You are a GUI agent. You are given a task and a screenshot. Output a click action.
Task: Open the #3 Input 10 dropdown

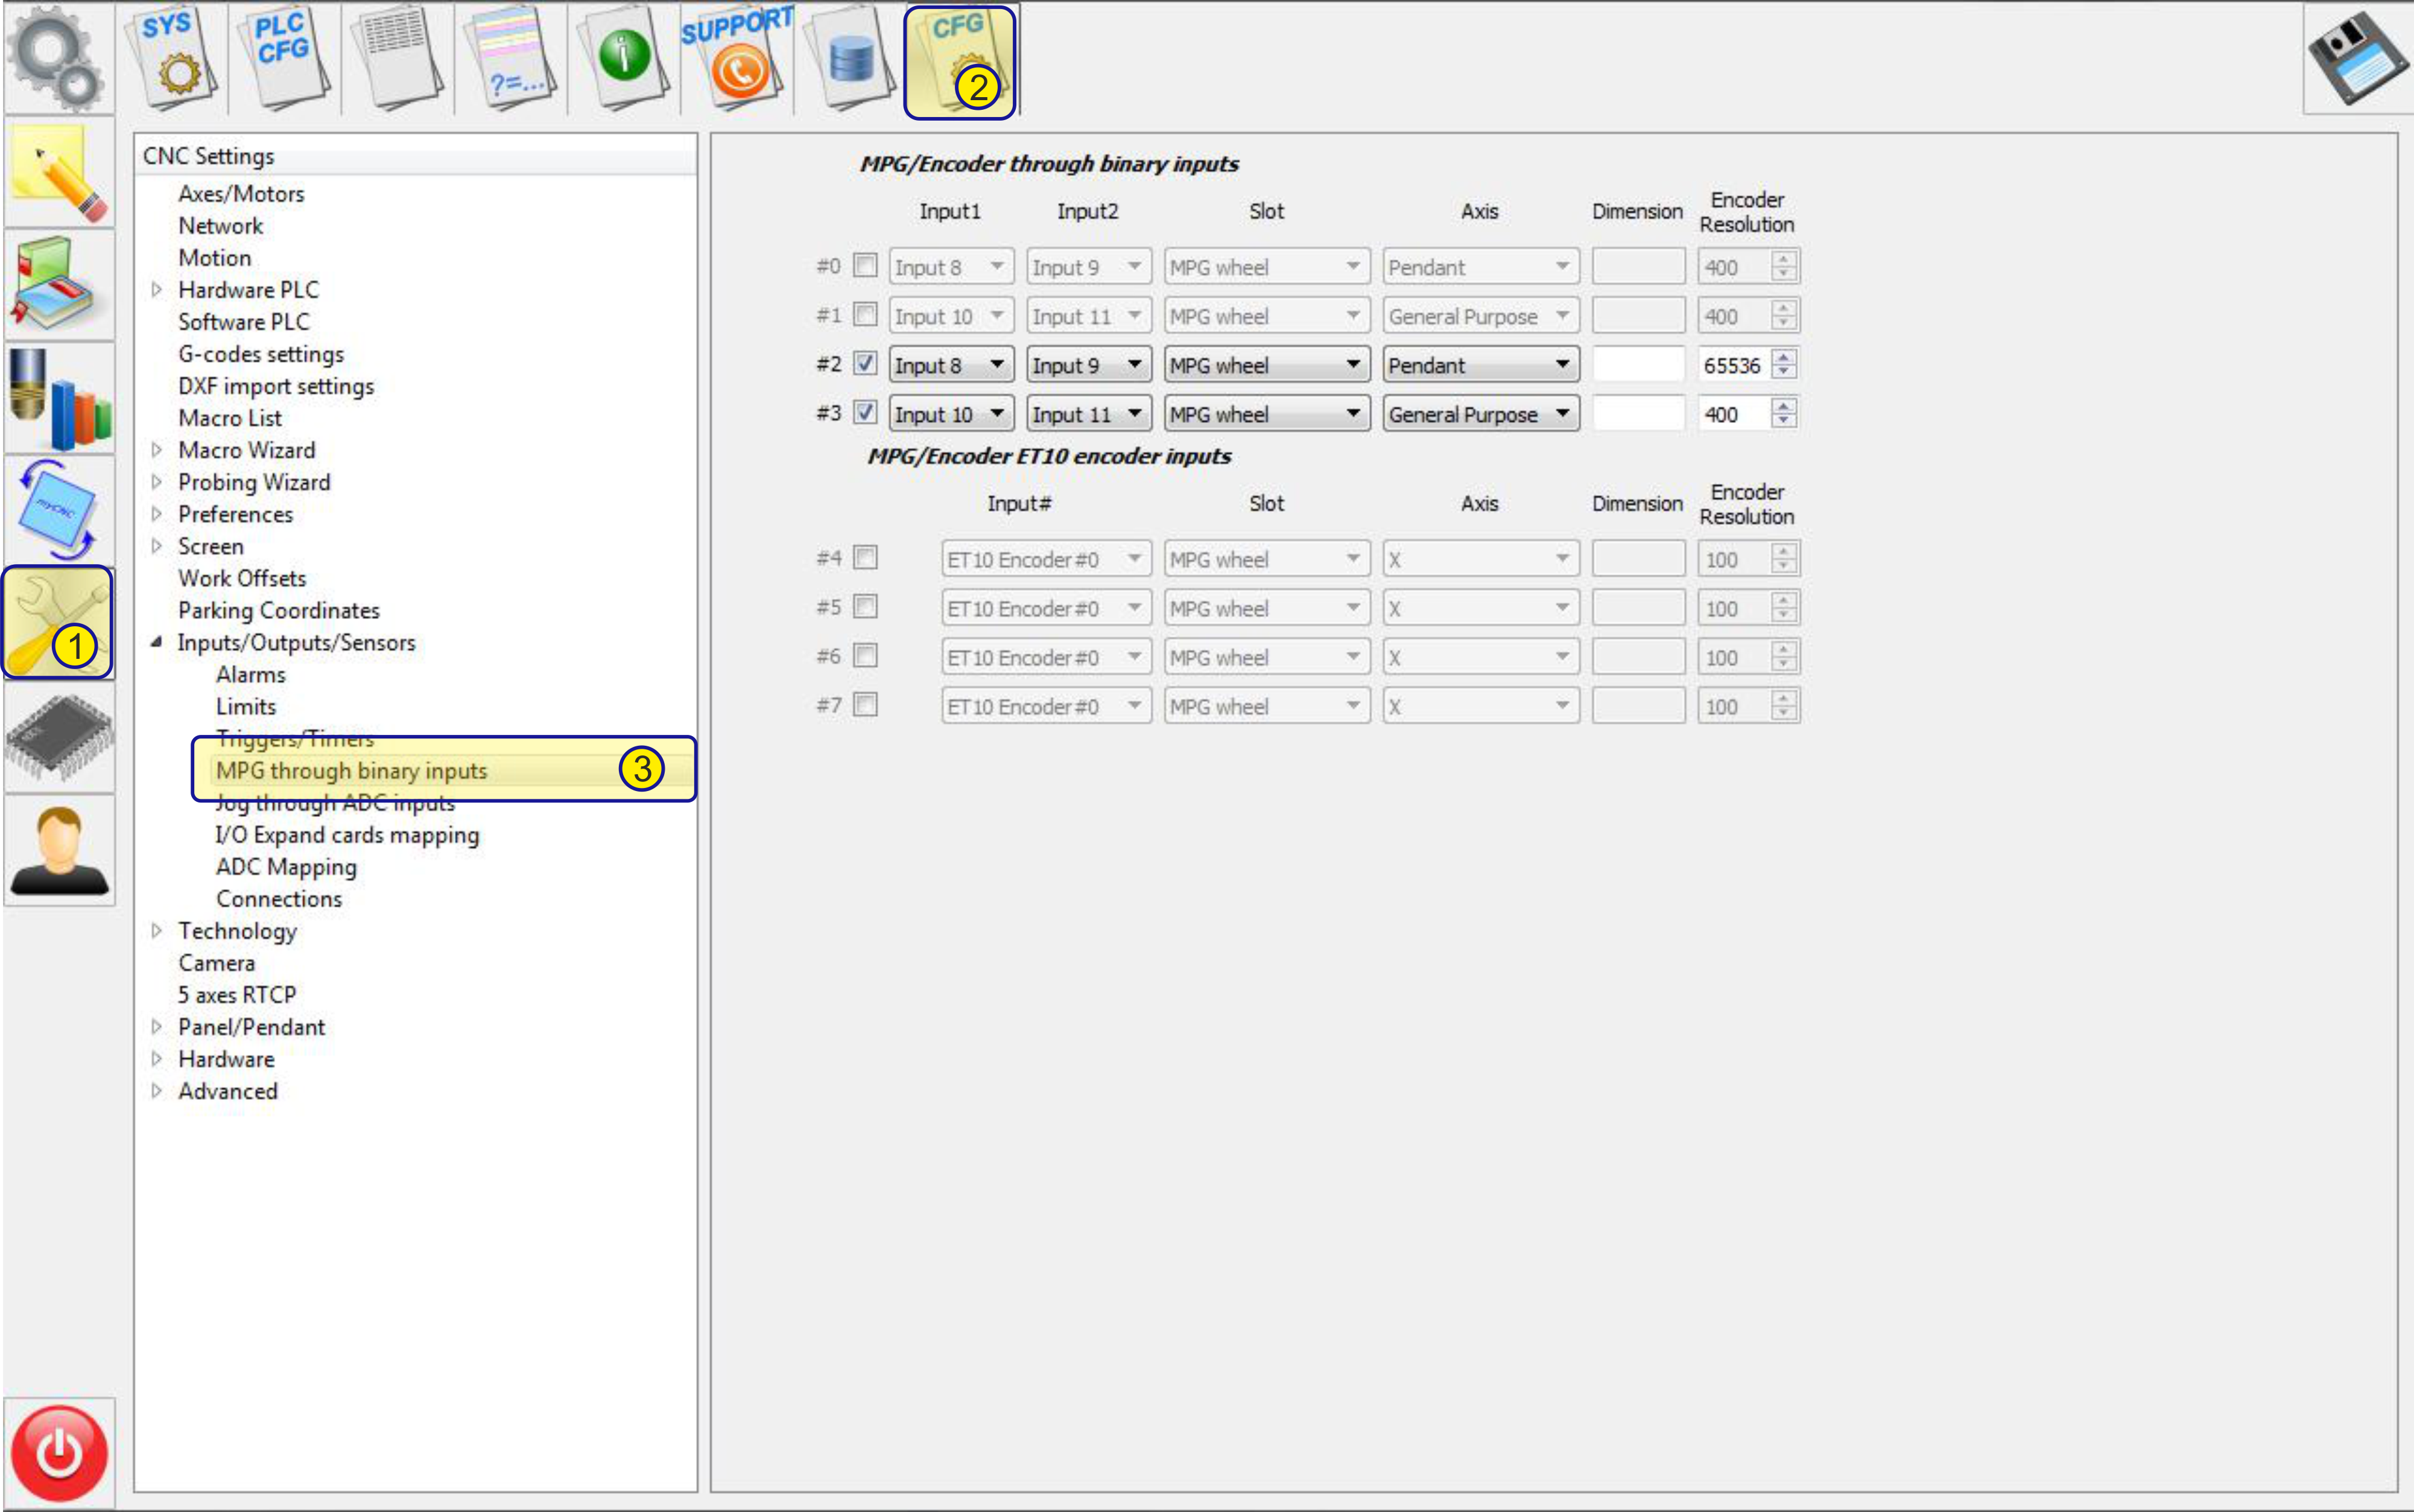click(951, 414)
